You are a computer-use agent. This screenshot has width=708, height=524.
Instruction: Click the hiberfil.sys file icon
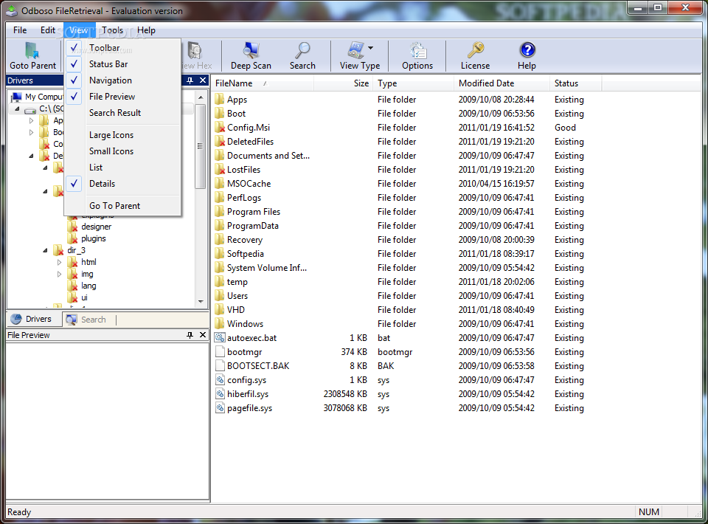point(220,393)
